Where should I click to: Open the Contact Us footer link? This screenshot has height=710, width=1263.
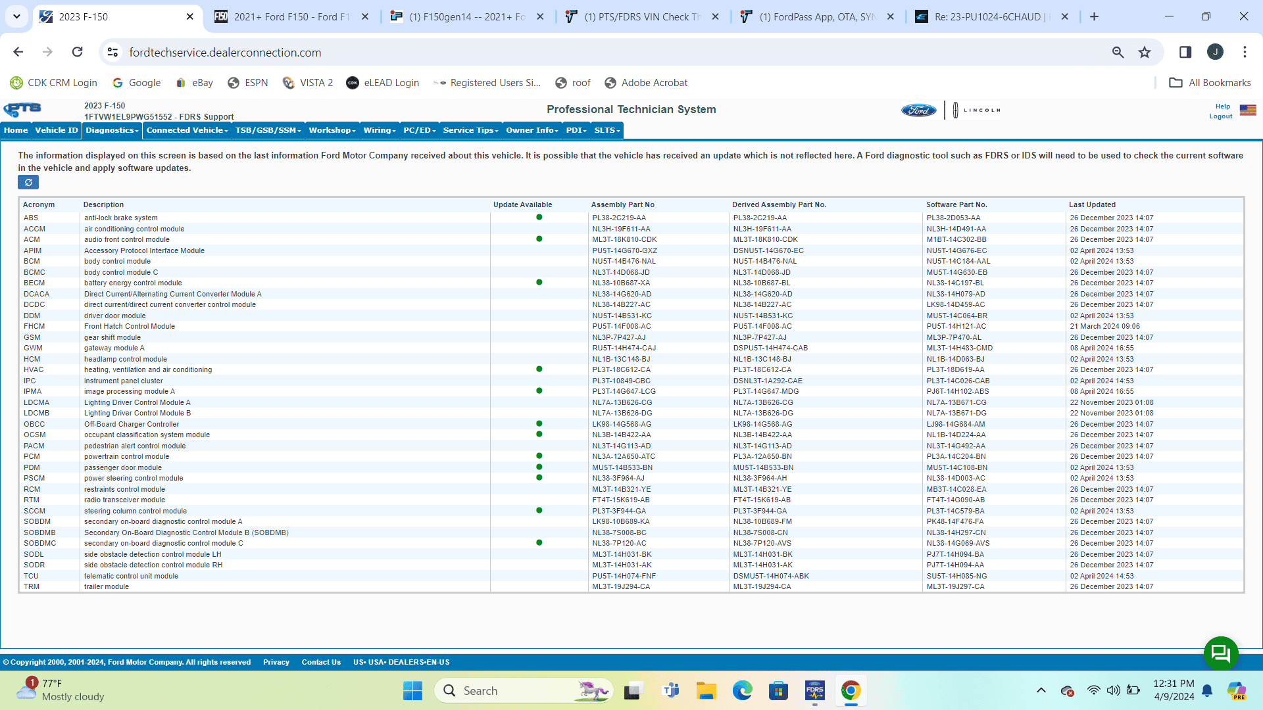(321, 662)
